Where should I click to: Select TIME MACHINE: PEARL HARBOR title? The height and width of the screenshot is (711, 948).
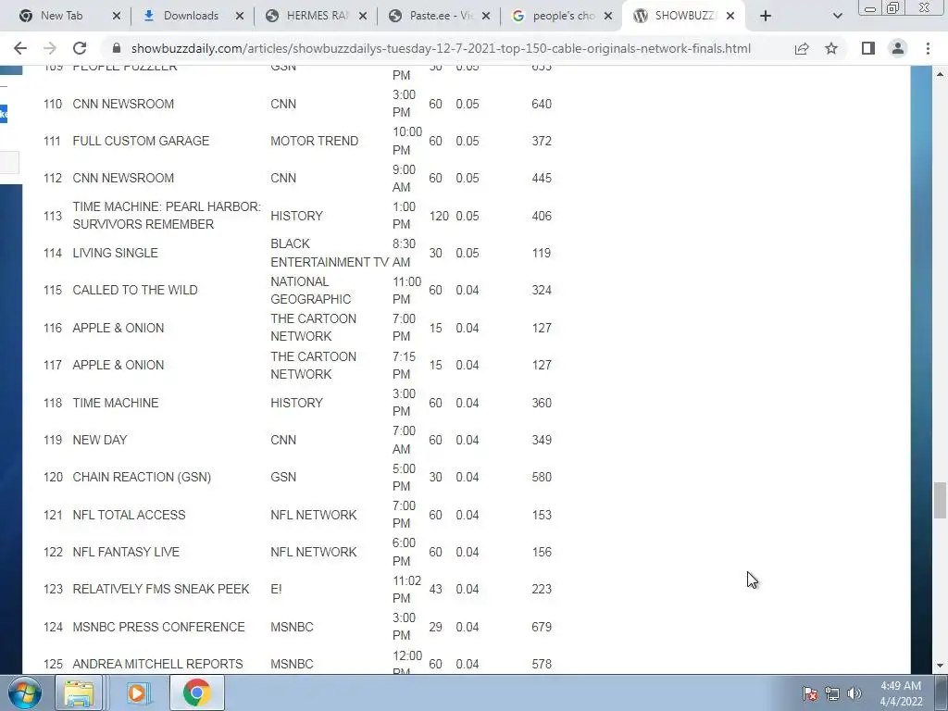tap(167, 215)
